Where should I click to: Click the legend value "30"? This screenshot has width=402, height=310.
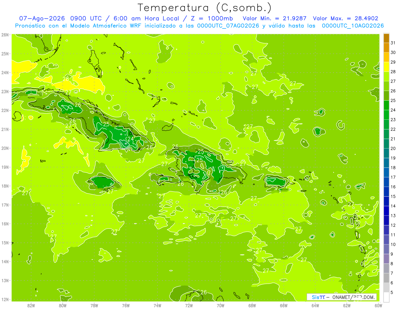coord(393,53)
